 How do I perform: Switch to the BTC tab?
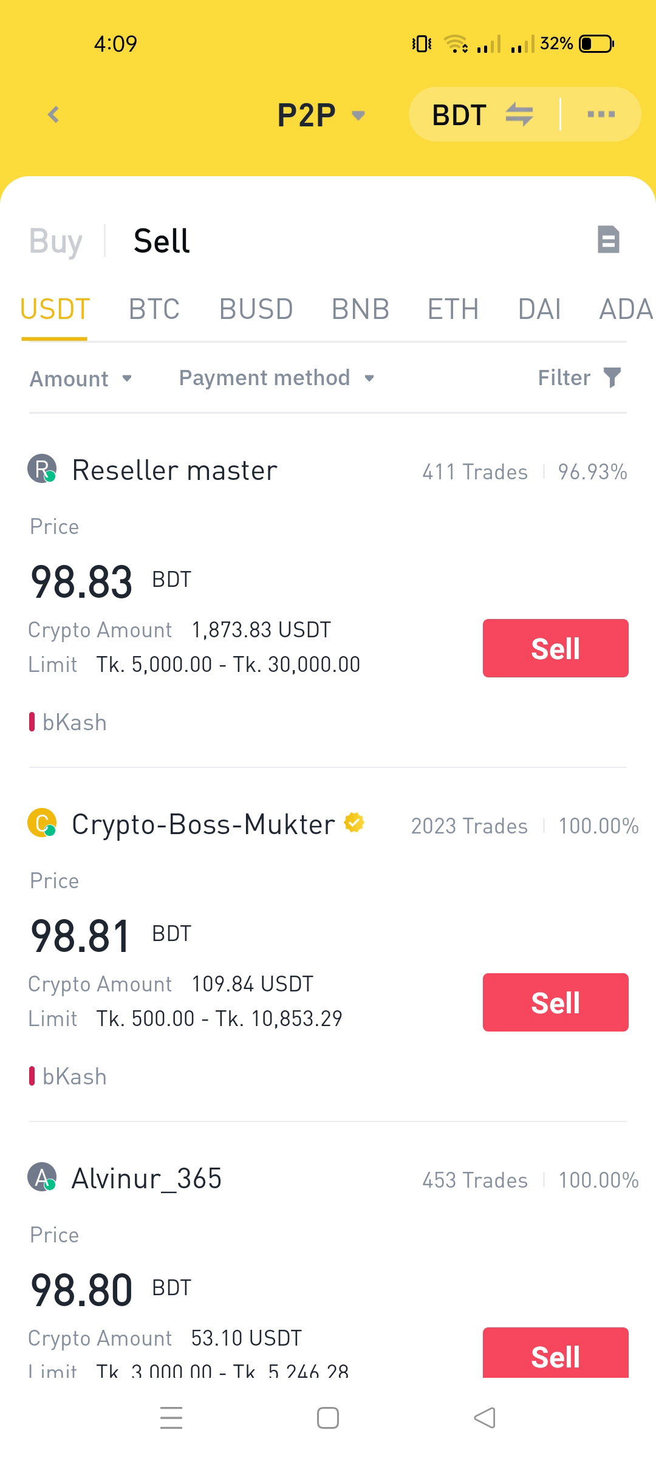[x=154, y=309]
